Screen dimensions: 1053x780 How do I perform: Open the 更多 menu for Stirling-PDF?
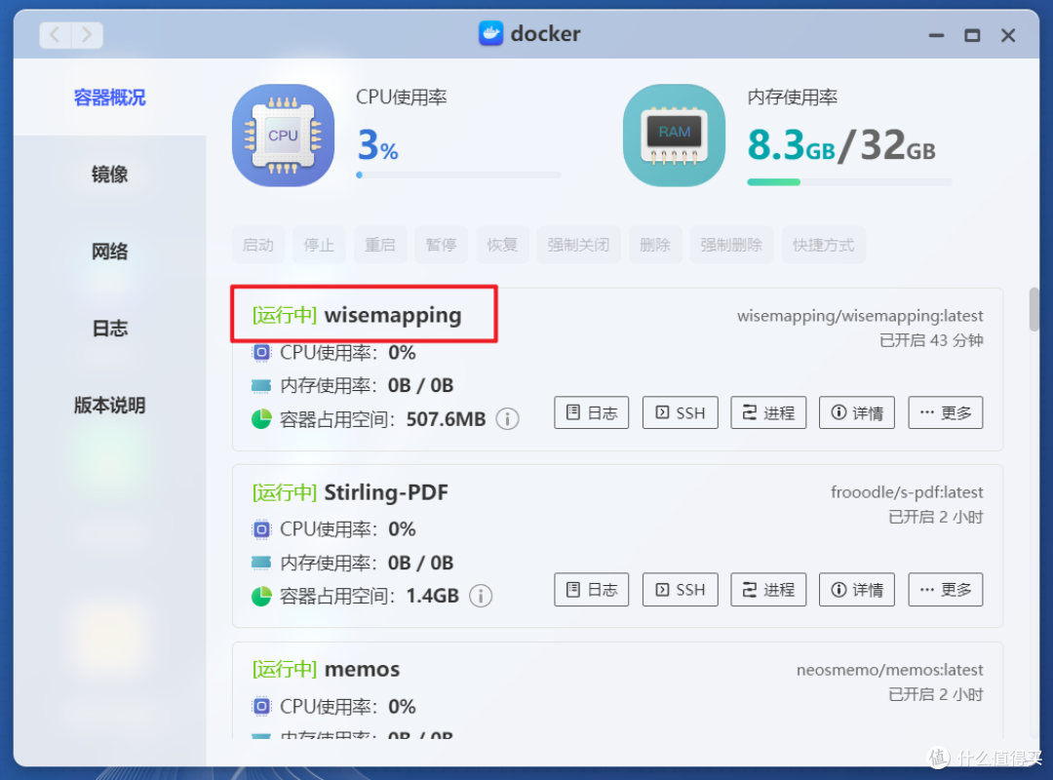(x=945, y=589)
